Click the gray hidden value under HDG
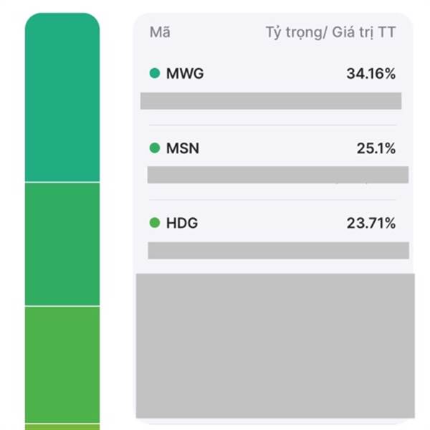 [278, 250]
